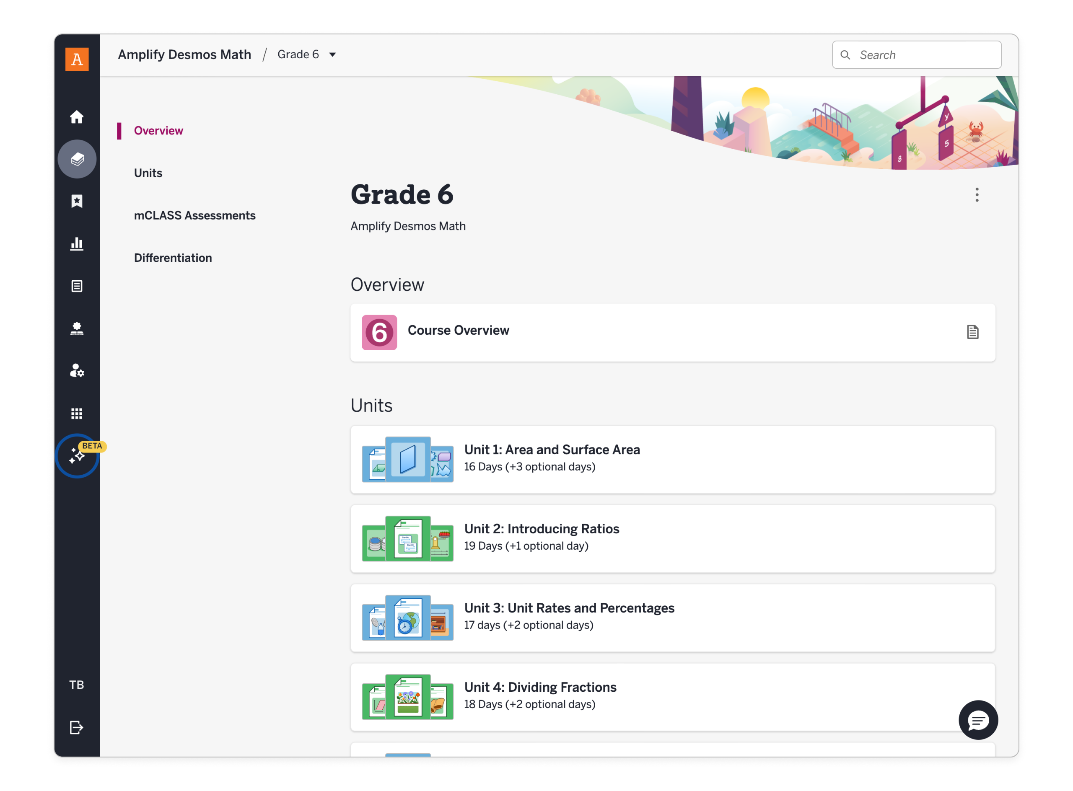The height and width of the screenshot is (791, 1073).
Task: Open the student reading icon in sidebar
Action: click(77, 329)
